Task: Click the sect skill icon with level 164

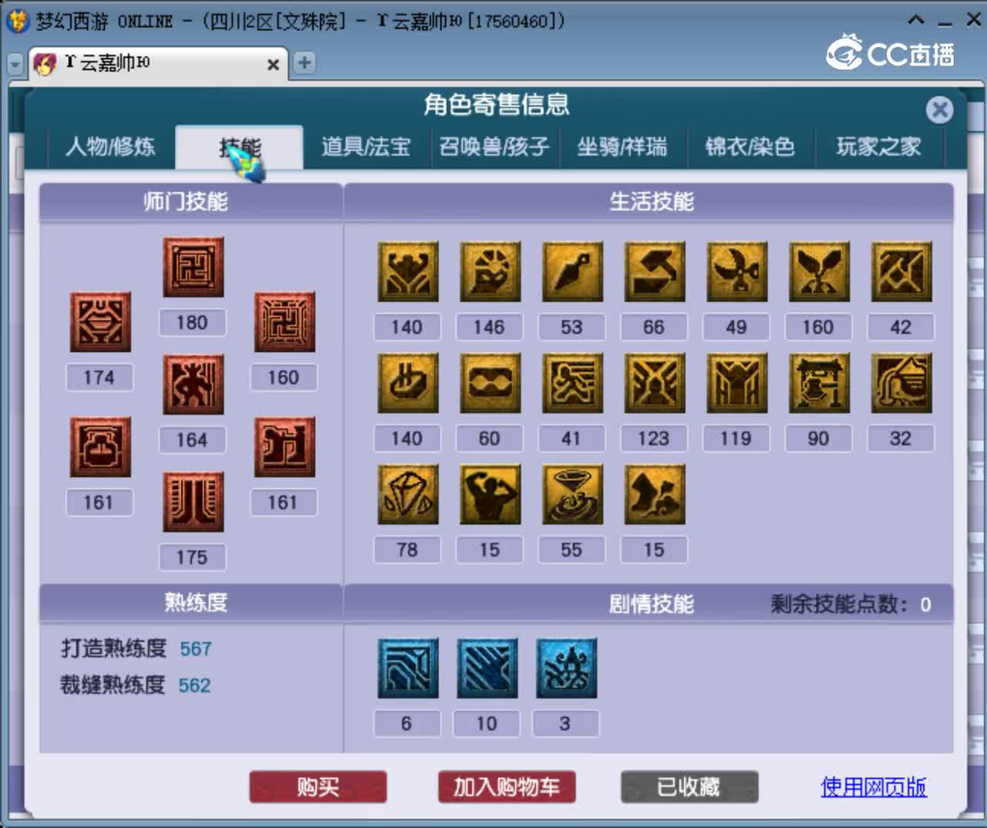Action: point(193,384)
